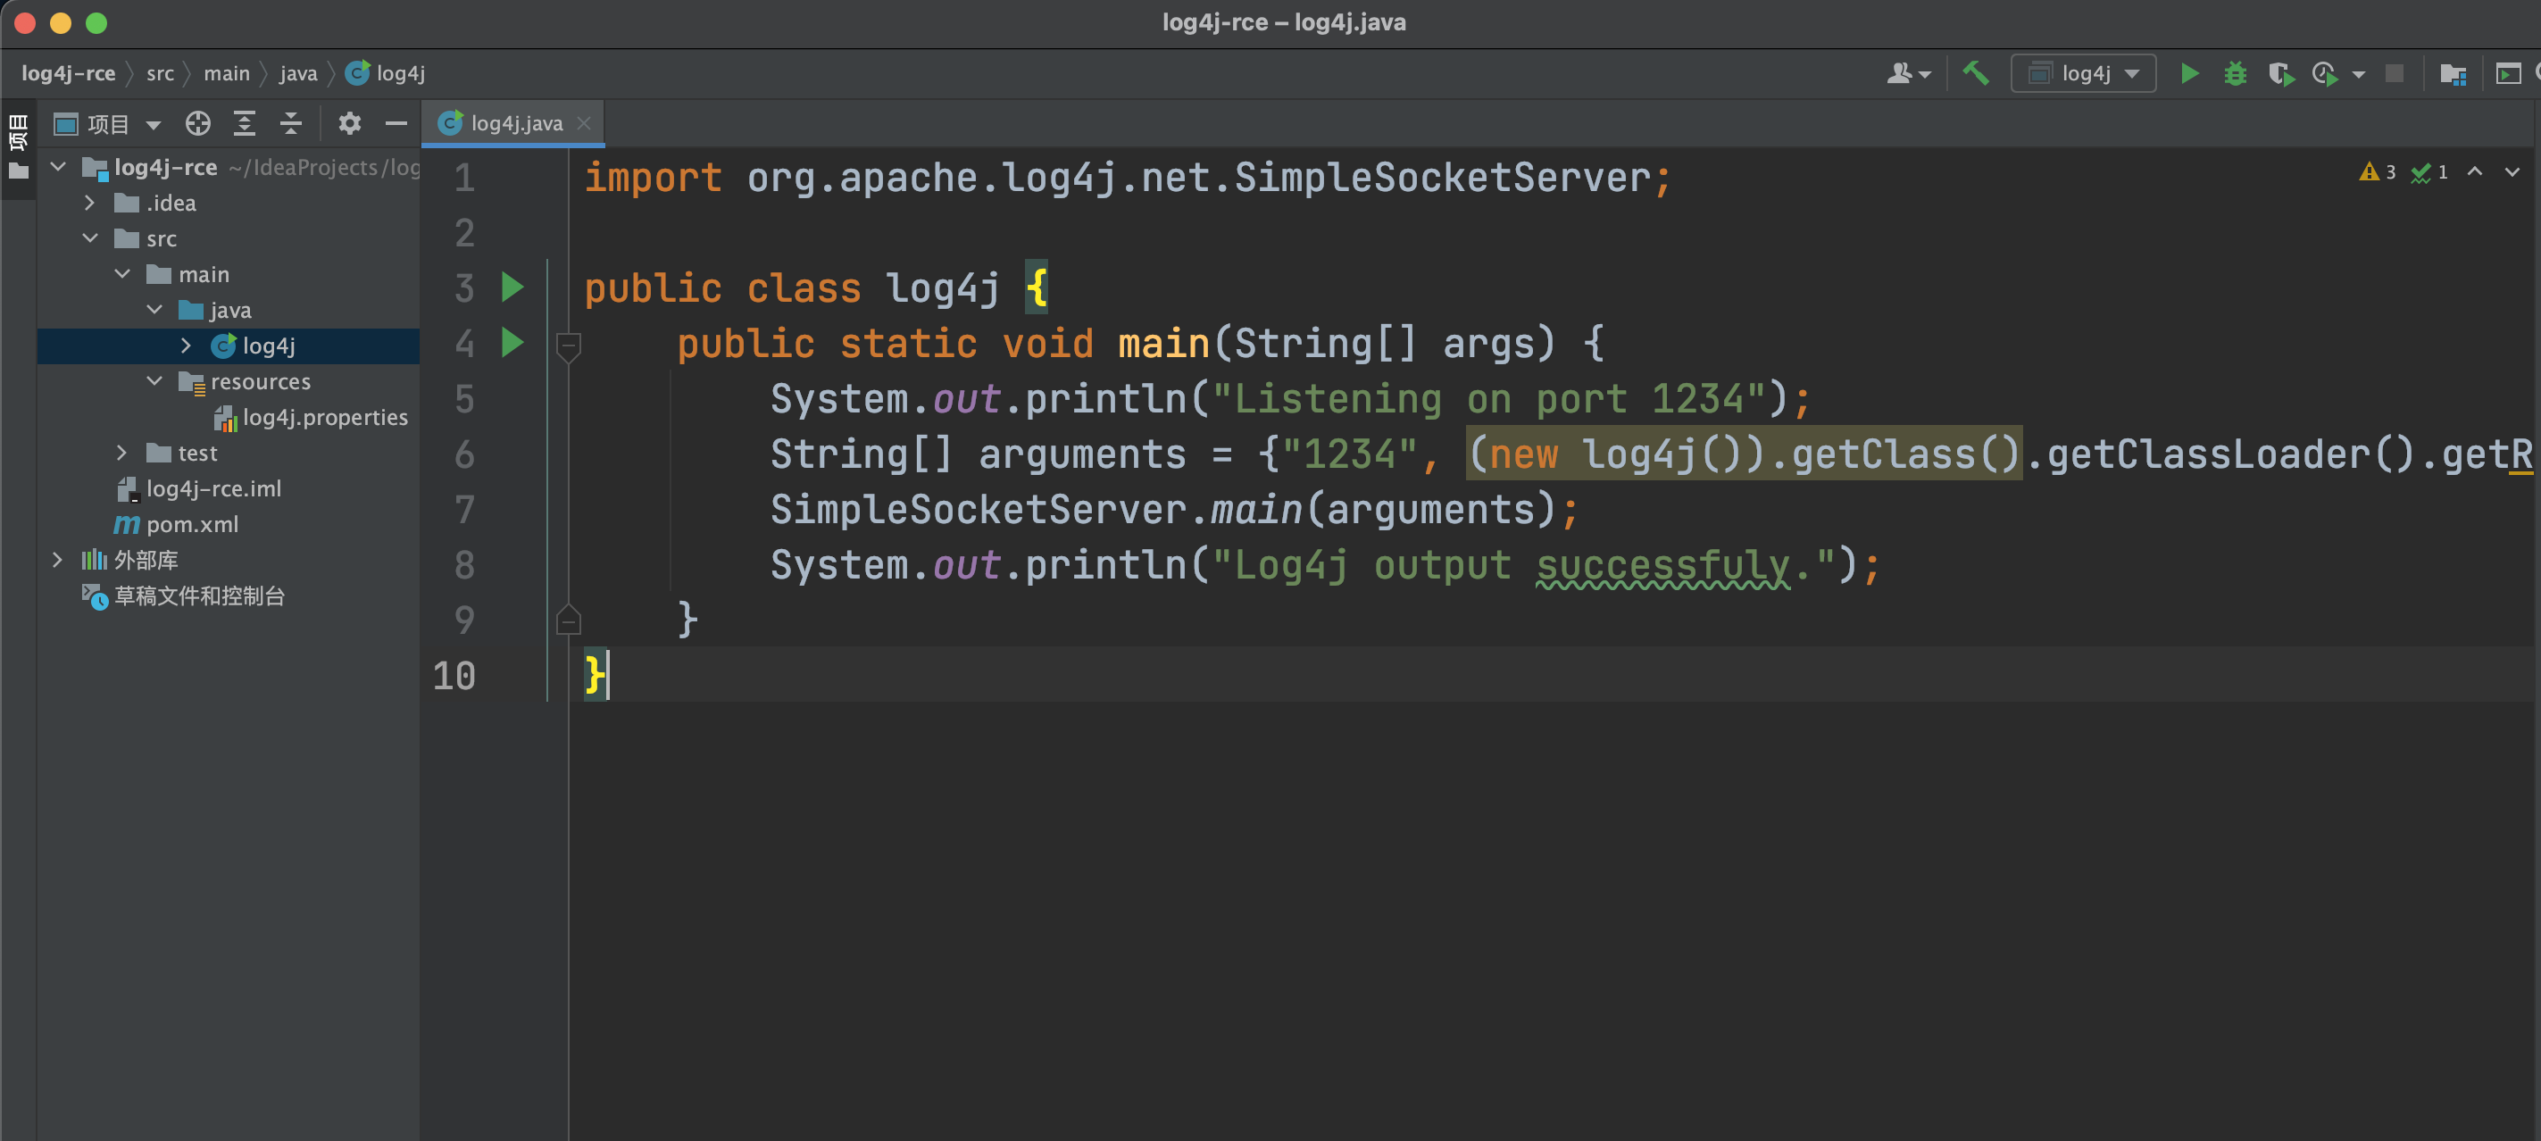Open project panel settings gear
The image size is (2541, 1141).
(349, 123)
